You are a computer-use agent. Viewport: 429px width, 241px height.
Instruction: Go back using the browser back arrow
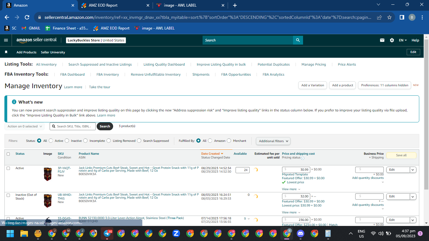pos(7,17)
